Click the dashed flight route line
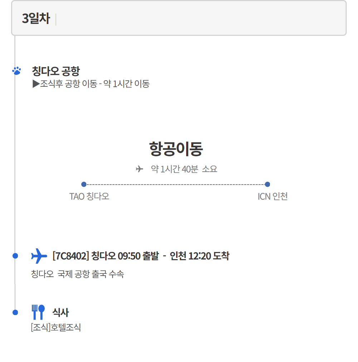The width and height of the screenshot is (358, 362). coord(175,184)
